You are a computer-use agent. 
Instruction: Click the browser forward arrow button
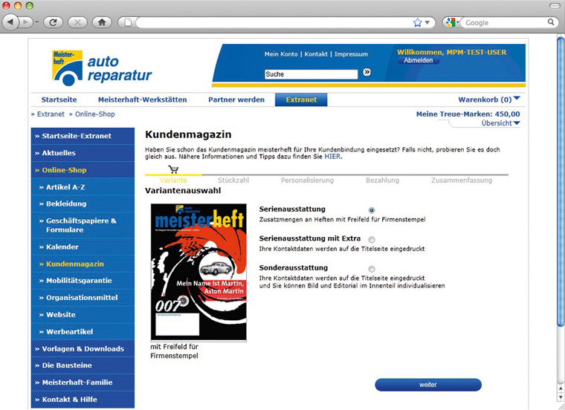[28, 22]
